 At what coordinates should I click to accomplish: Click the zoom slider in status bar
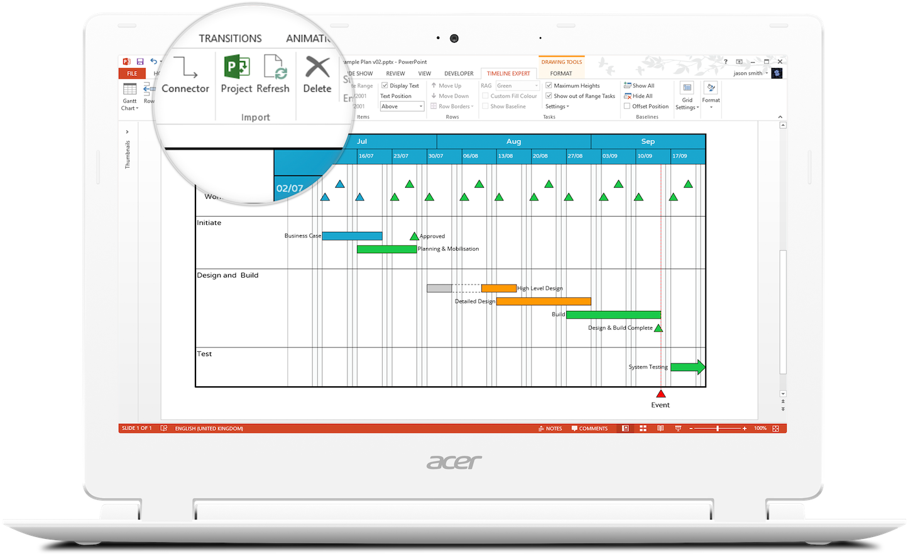717,428
